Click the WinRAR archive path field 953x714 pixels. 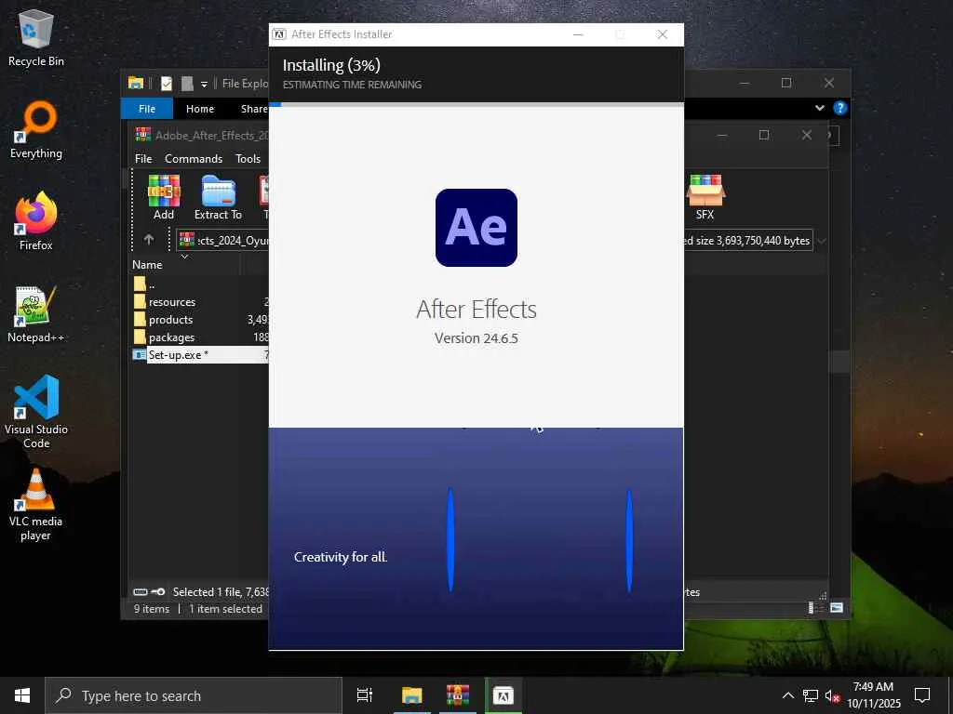point(223,241)
